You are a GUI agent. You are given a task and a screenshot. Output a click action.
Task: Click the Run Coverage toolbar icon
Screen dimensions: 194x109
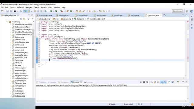click(x=56, y=11)
